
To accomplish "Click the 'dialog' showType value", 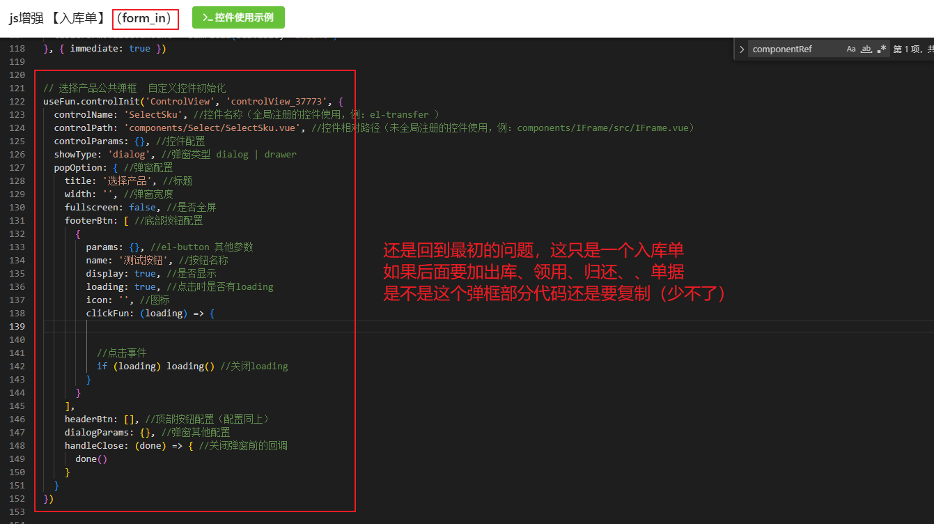I will [127, 155].
